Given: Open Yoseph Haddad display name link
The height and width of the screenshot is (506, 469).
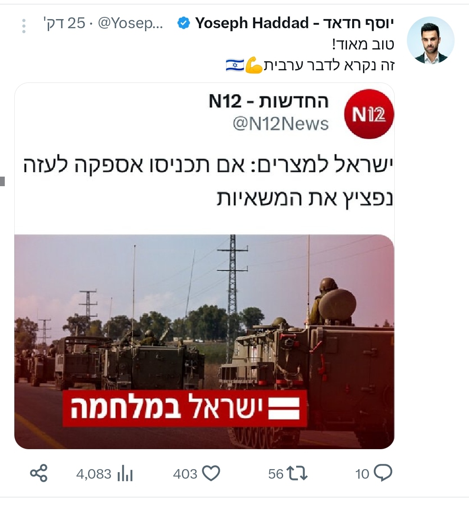Looking at the screenshot, I should pyautogui.click(x=294, y=23).
